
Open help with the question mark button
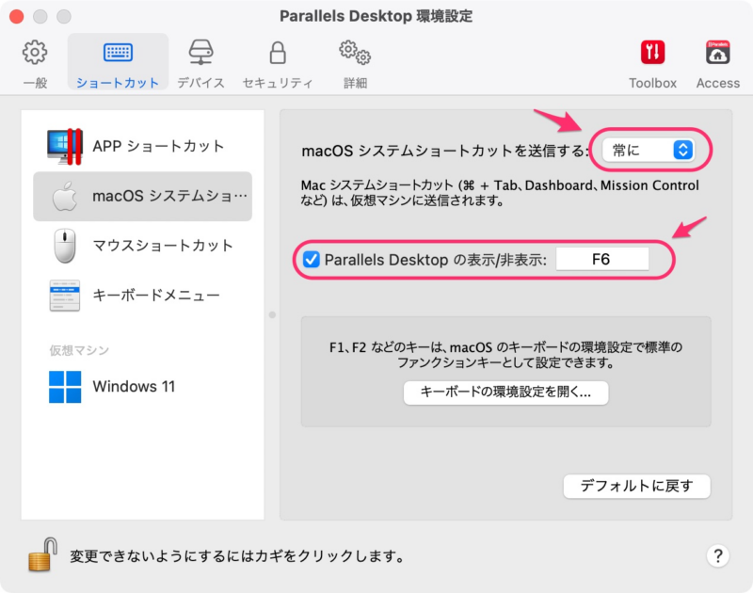point(718,556)
